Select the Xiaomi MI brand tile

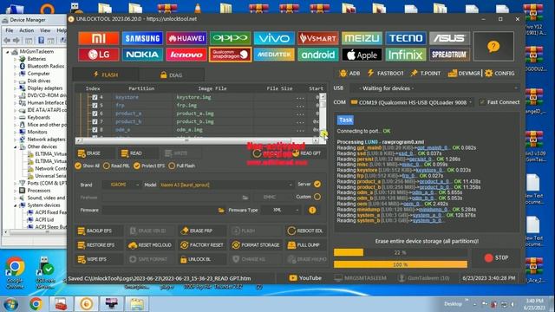[x=98, y=38]
